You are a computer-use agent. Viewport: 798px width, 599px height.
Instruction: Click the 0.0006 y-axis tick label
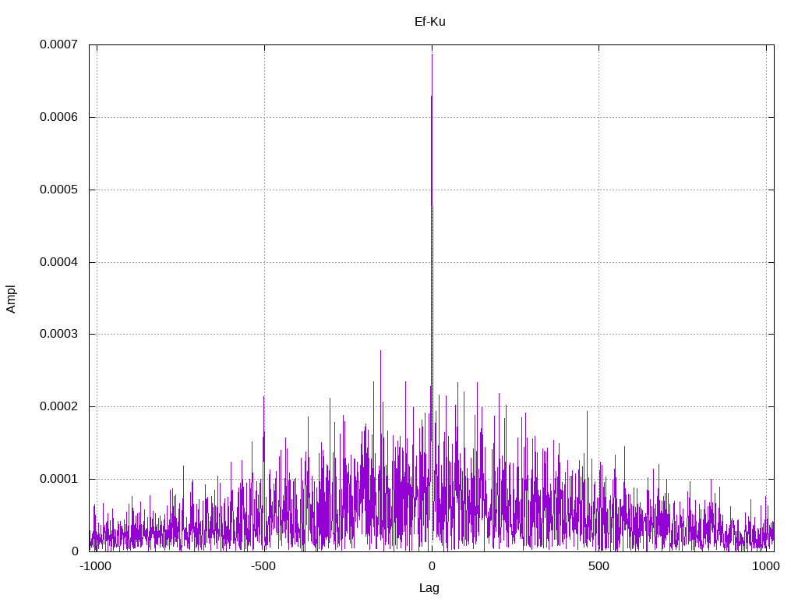58,117
